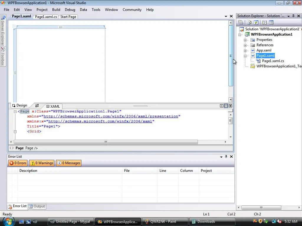This screenshot has width=302, height=226.
Task: Click XAML editor horizontal scrollbar thumb
Action: (106, 142)
